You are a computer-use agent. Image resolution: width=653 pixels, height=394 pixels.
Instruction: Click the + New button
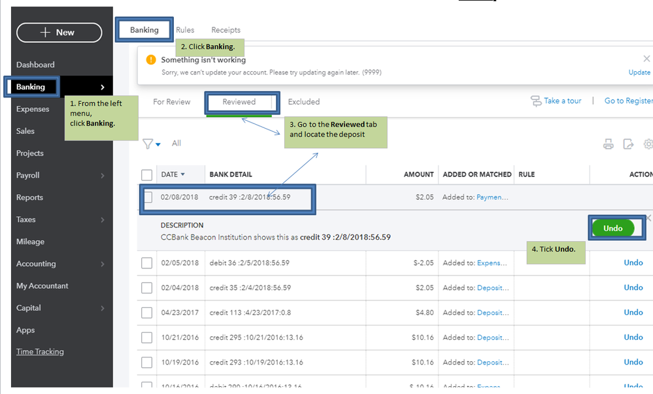[x=59, y=33]
